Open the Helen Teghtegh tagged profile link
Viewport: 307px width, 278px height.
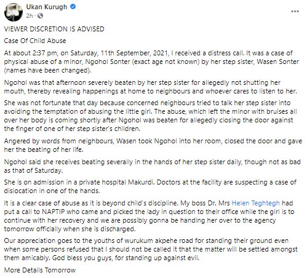point(255,203)
